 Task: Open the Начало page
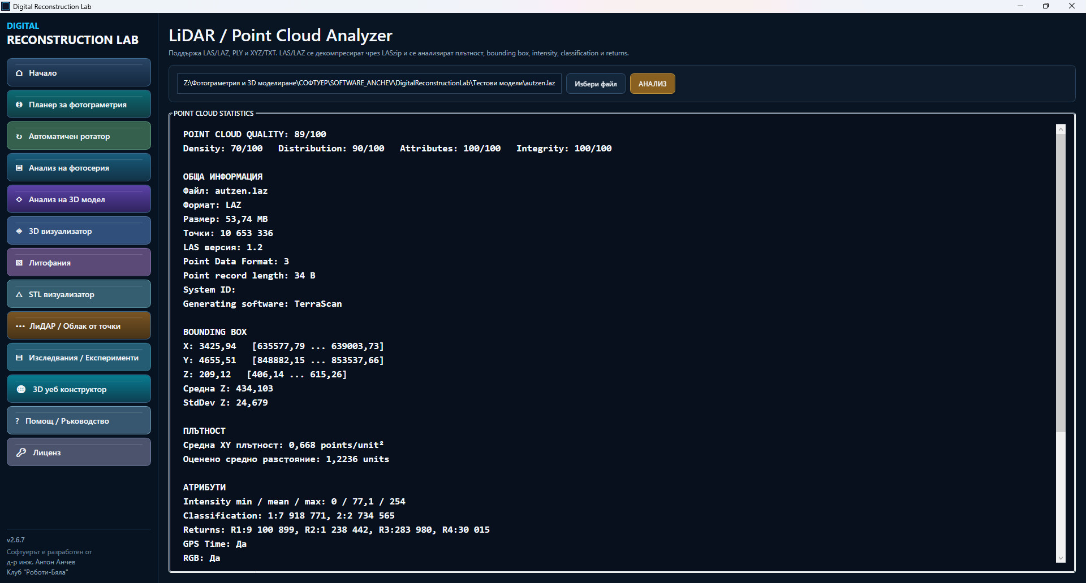(79, 72)
